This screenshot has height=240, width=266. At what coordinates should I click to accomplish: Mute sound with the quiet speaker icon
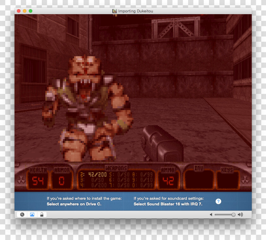tap(211, 215)
